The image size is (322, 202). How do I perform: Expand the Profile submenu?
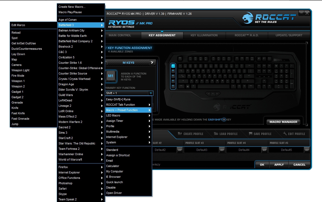click(128, 126)
